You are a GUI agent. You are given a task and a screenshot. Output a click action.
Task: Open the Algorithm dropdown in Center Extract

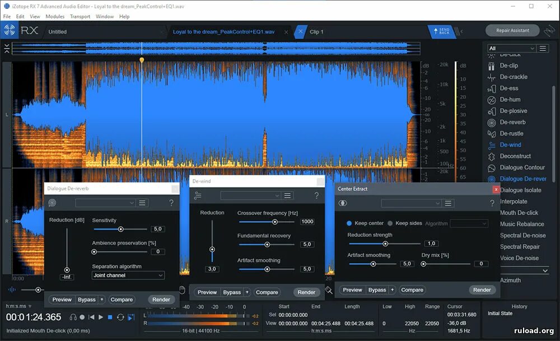[x=469, y=223]
